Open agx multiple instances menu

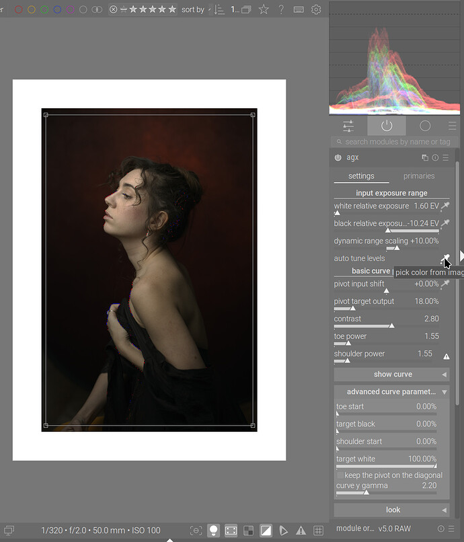tap(425, 158)
